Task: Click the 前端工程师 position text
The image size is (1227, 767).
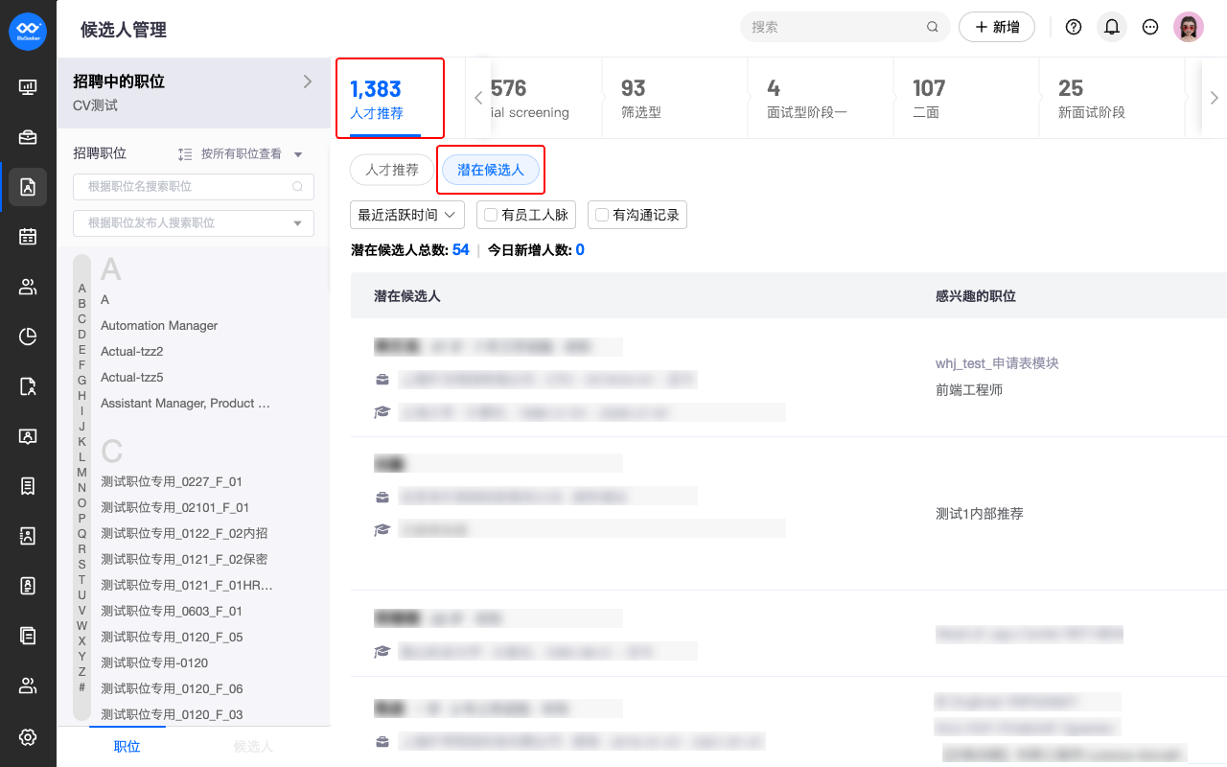Action: point(969,390)
